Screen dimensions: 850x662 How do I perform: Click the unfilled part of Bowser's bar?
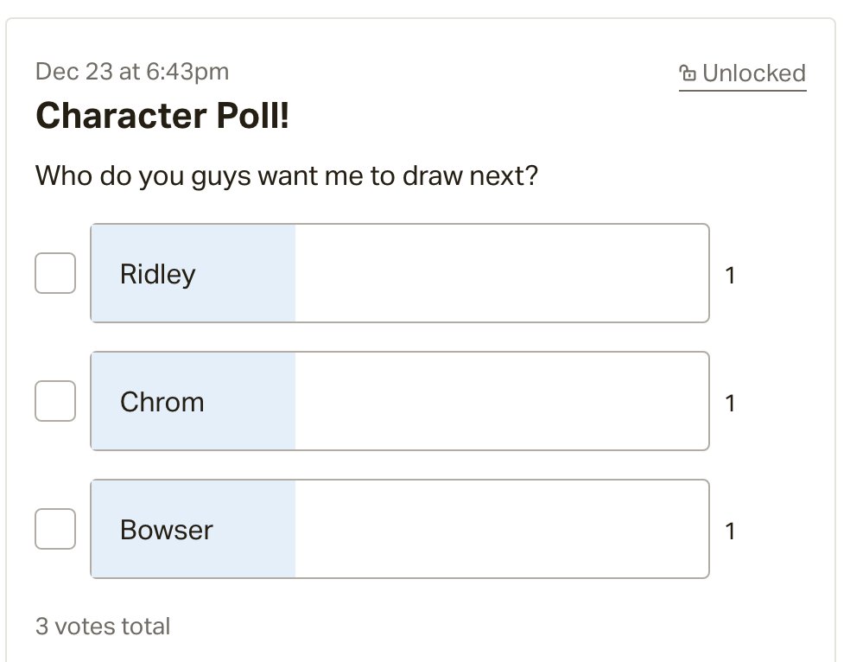[501, 529]
